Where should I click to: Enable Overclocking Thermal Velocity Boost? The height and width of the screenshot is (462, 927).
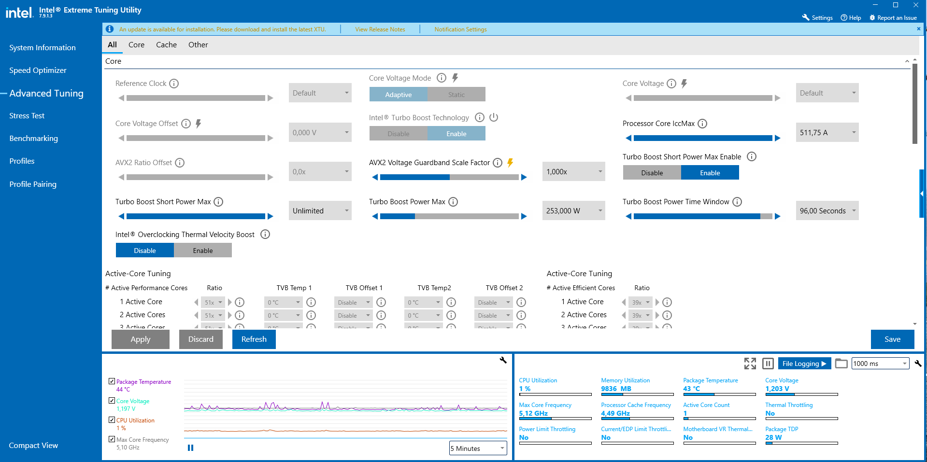click(x=202, y=251)
